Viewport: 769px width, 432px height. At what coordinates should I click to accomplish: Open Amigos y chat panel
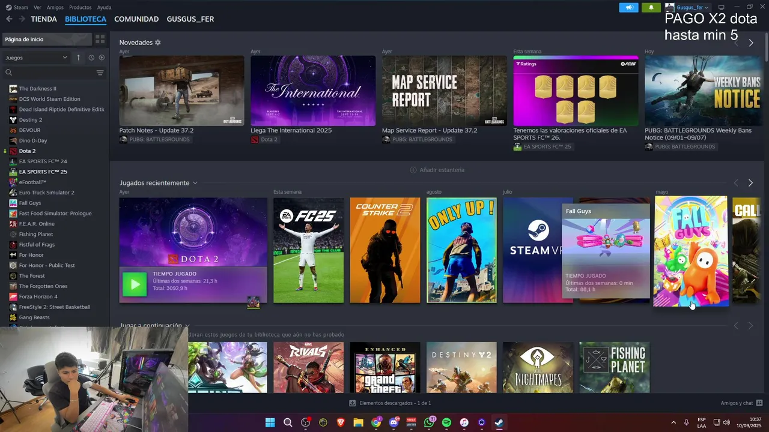pos(741,403)
